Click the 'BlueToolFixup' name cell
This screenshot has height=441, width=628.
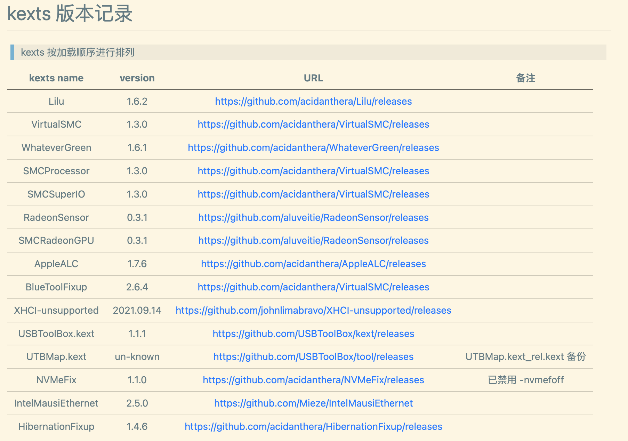[x=56, y=287]
